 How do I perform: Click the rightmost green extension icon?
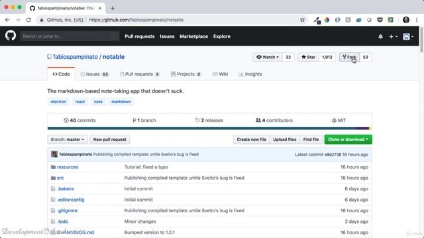[390, 20]
